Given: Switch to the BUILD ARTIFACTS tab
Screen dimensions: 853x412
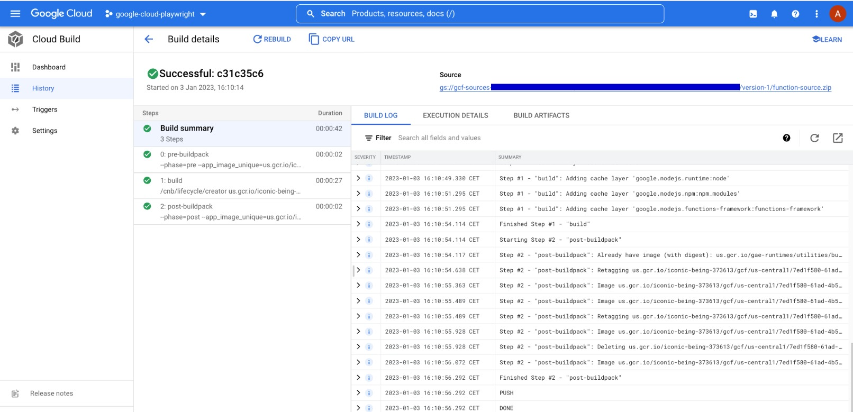Looking at the screenshot, I should pyautogui.click(x=541, y=115).
